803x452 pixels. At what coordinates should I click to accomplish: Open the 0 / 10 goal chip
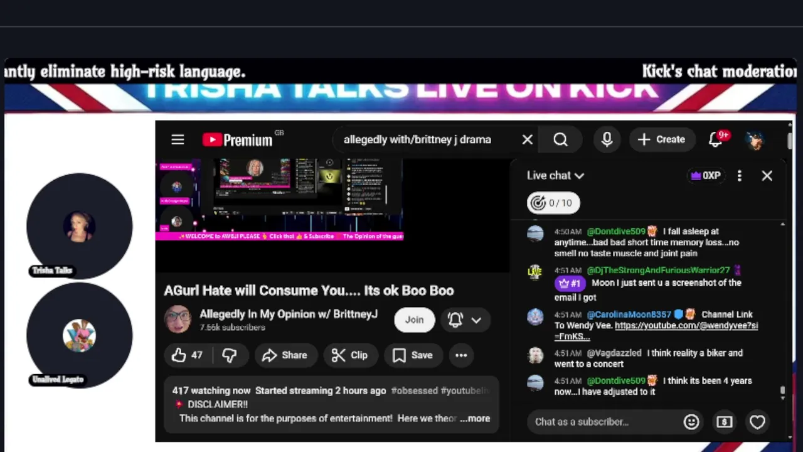[x=553, y=203]
